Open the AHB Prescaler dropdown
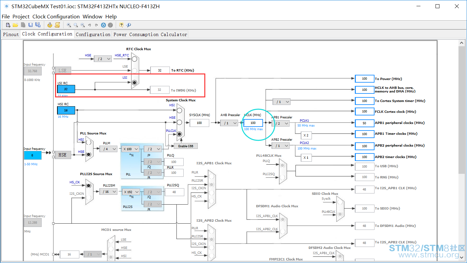 pos(229,123)
